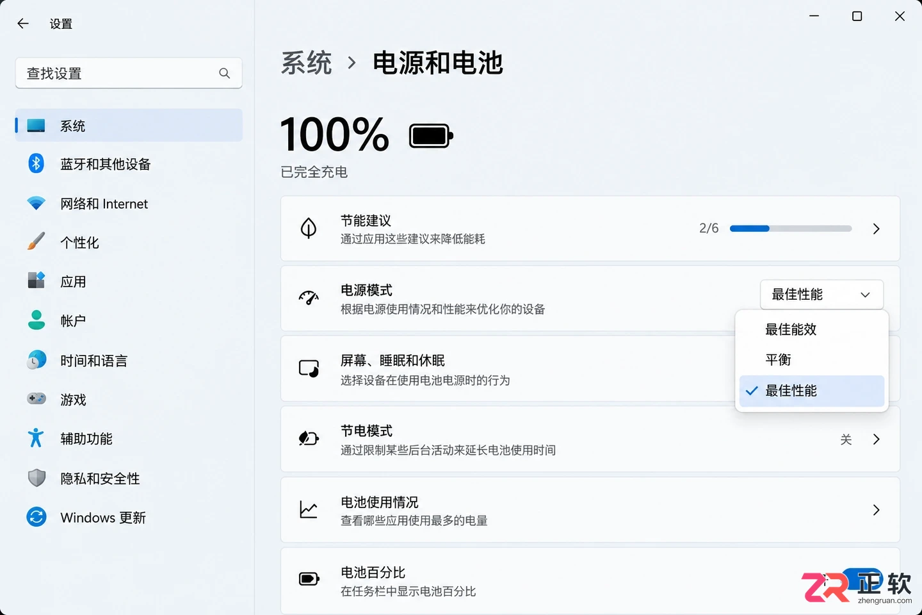
Task: Expand 节能建议 with its chevron
Action: 877,229
